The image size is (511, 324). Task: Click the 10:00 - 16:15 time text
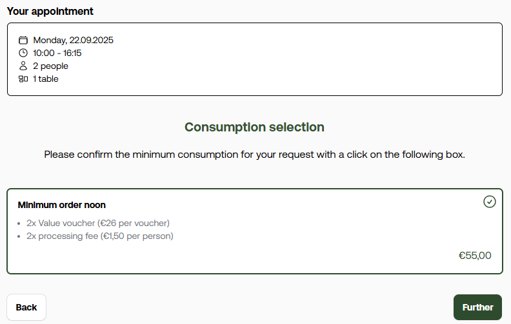click(57, 53)
